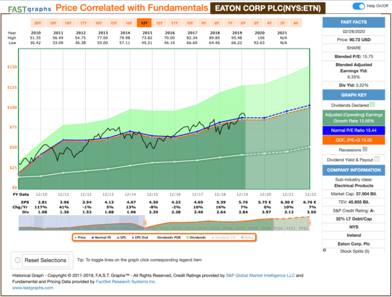The height and width of the screenshot is (297, 392).
Task: Select the 9Y time range tab
Action: tap(204, 23)
